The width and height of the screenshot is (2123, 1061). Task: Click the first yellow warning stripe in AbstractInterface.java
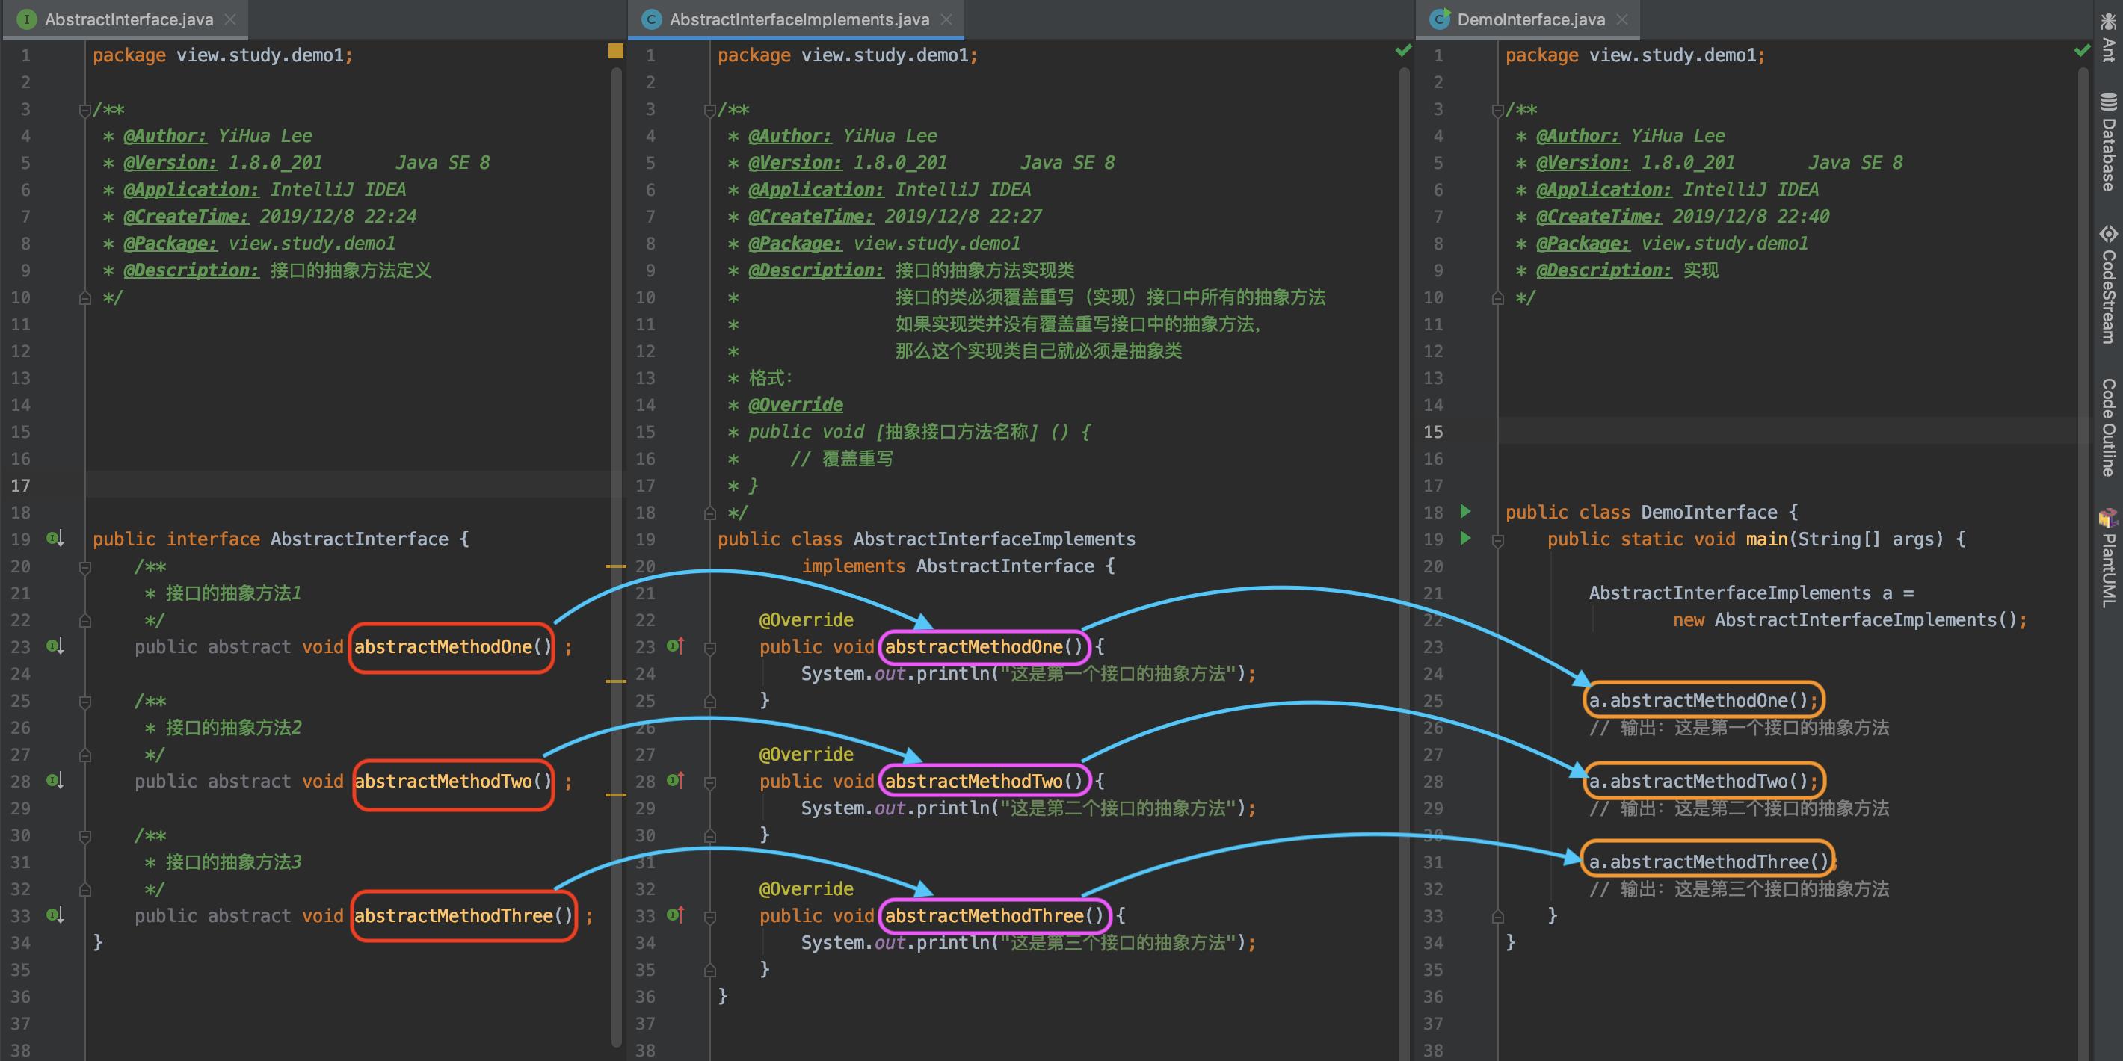[x=616, y=567]
